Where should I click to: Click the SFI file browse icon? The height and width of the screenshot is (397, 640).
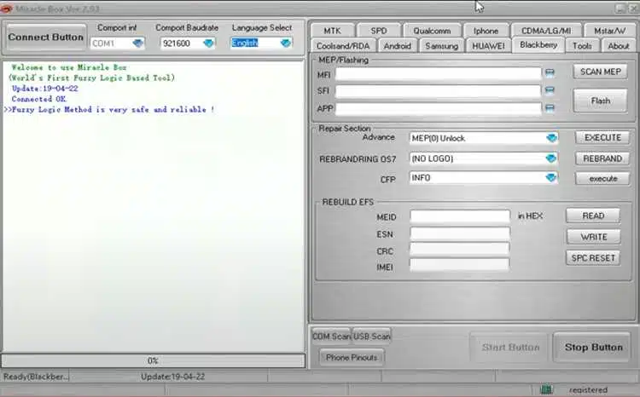(x=550, y=91)
